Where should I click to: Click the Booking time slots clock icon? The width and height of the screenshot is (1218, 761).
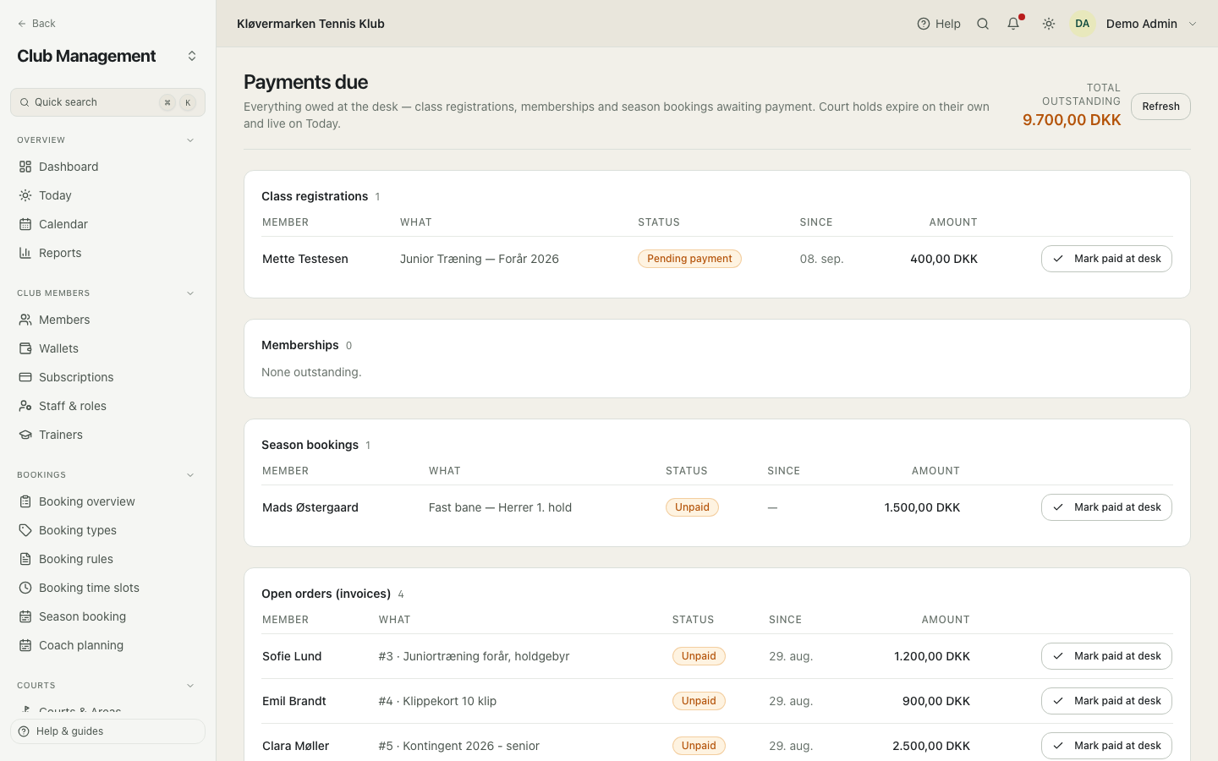click(x=25, y=588)
